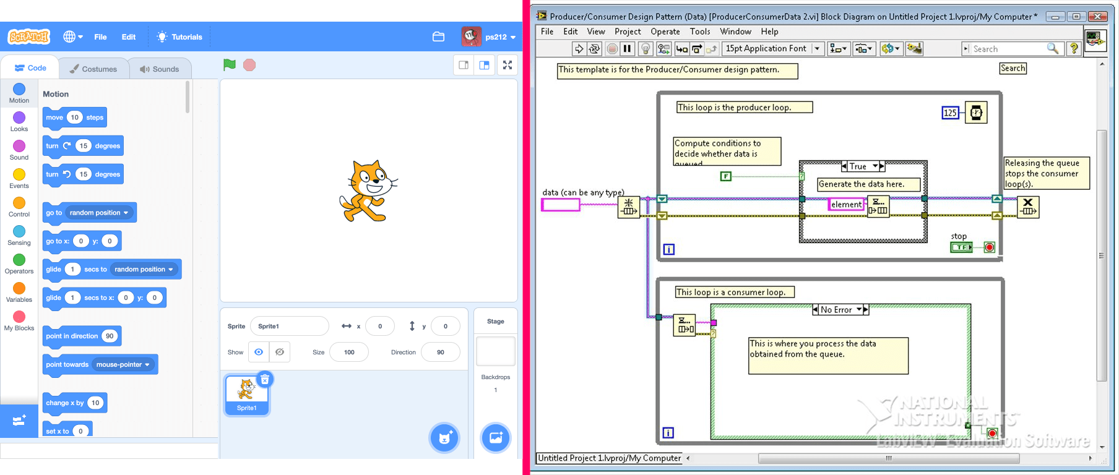1119x475 pixels.
Task: Expand the ps212 account menu
Action: click(489, 37)
